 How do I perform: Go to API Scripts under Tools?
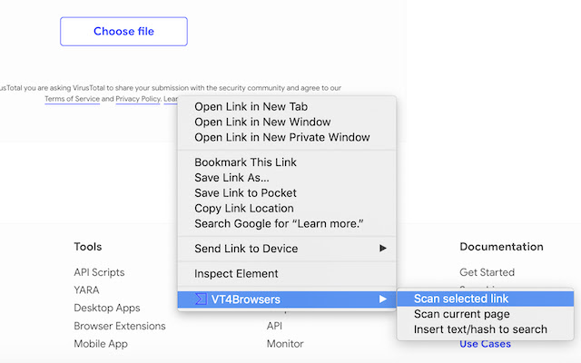pyautogui.click(x=99, y=272)
